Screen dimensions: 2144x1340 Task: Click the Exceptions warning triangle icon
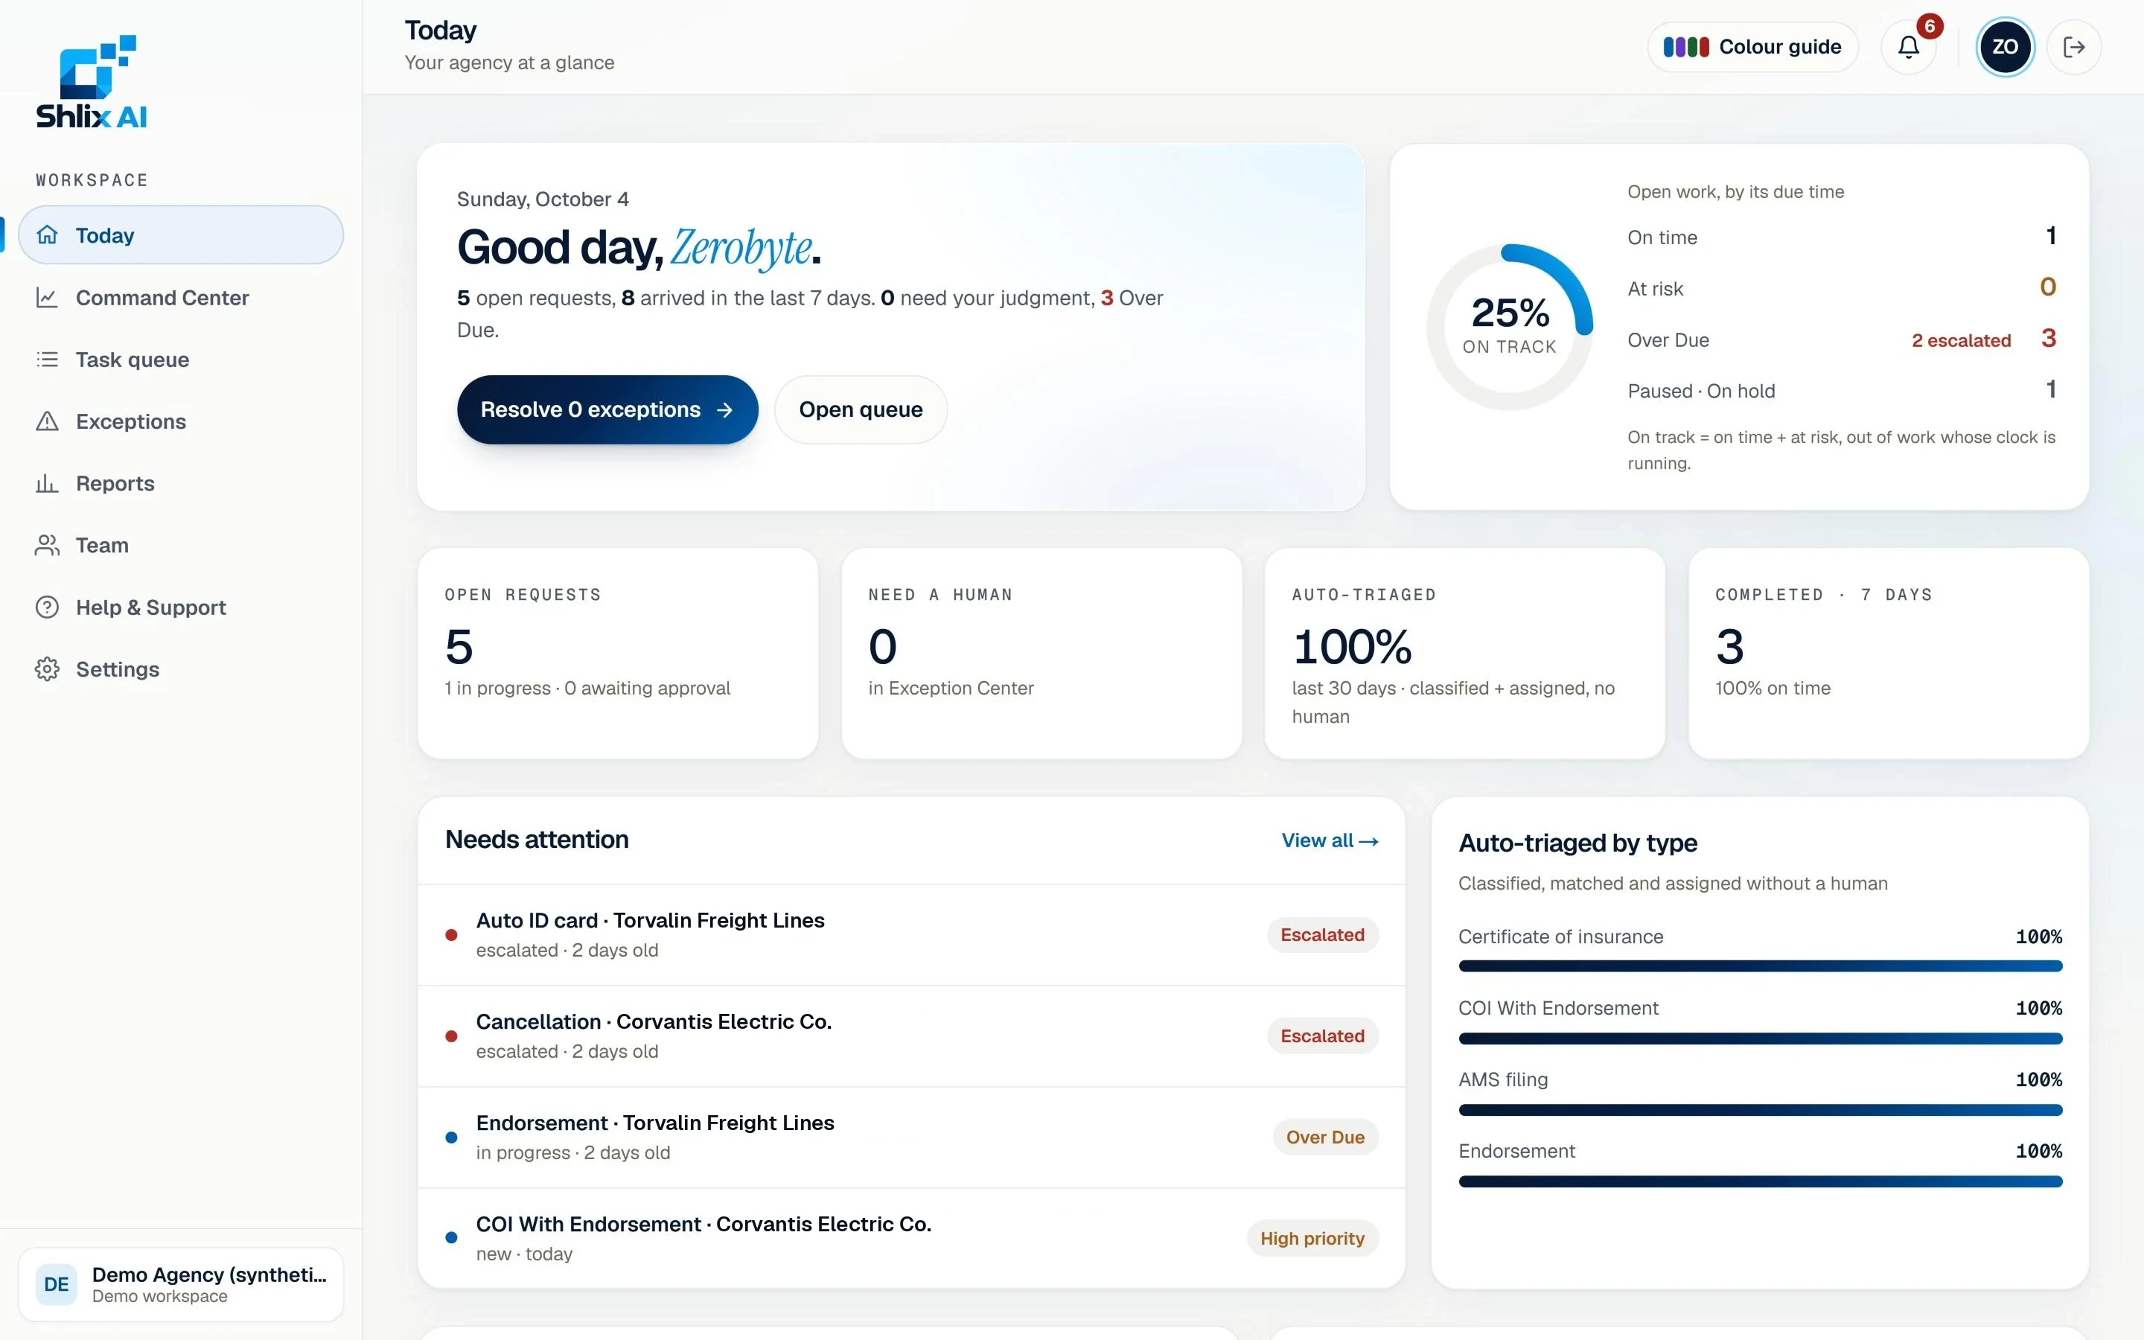pos(47,421)
